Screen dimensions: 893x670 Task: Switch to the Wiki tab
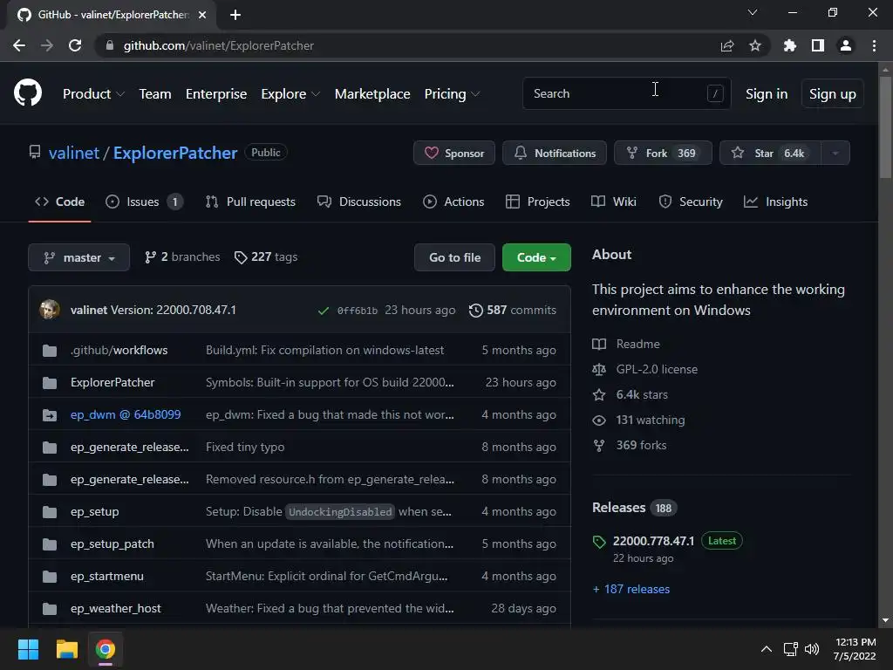[x=614, y=202]
